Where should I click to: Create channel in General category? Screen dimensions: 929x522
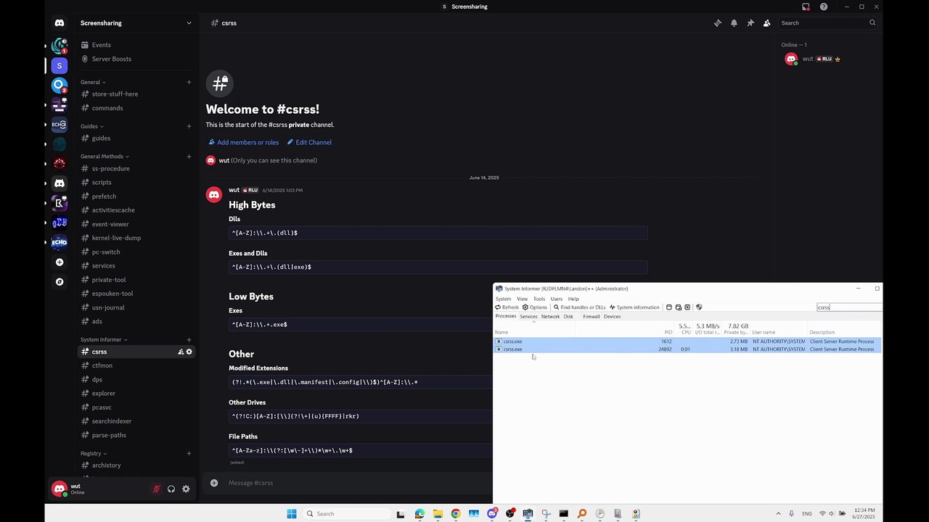coord(189,82)
